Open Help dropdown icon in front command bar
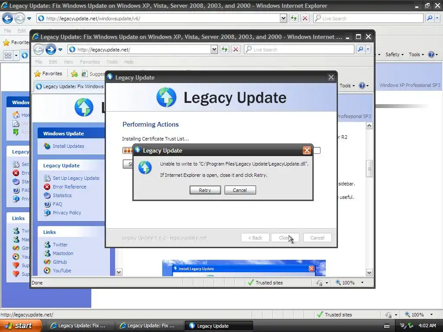The width and height of the screenshot is (443, 332). [367, 86]
